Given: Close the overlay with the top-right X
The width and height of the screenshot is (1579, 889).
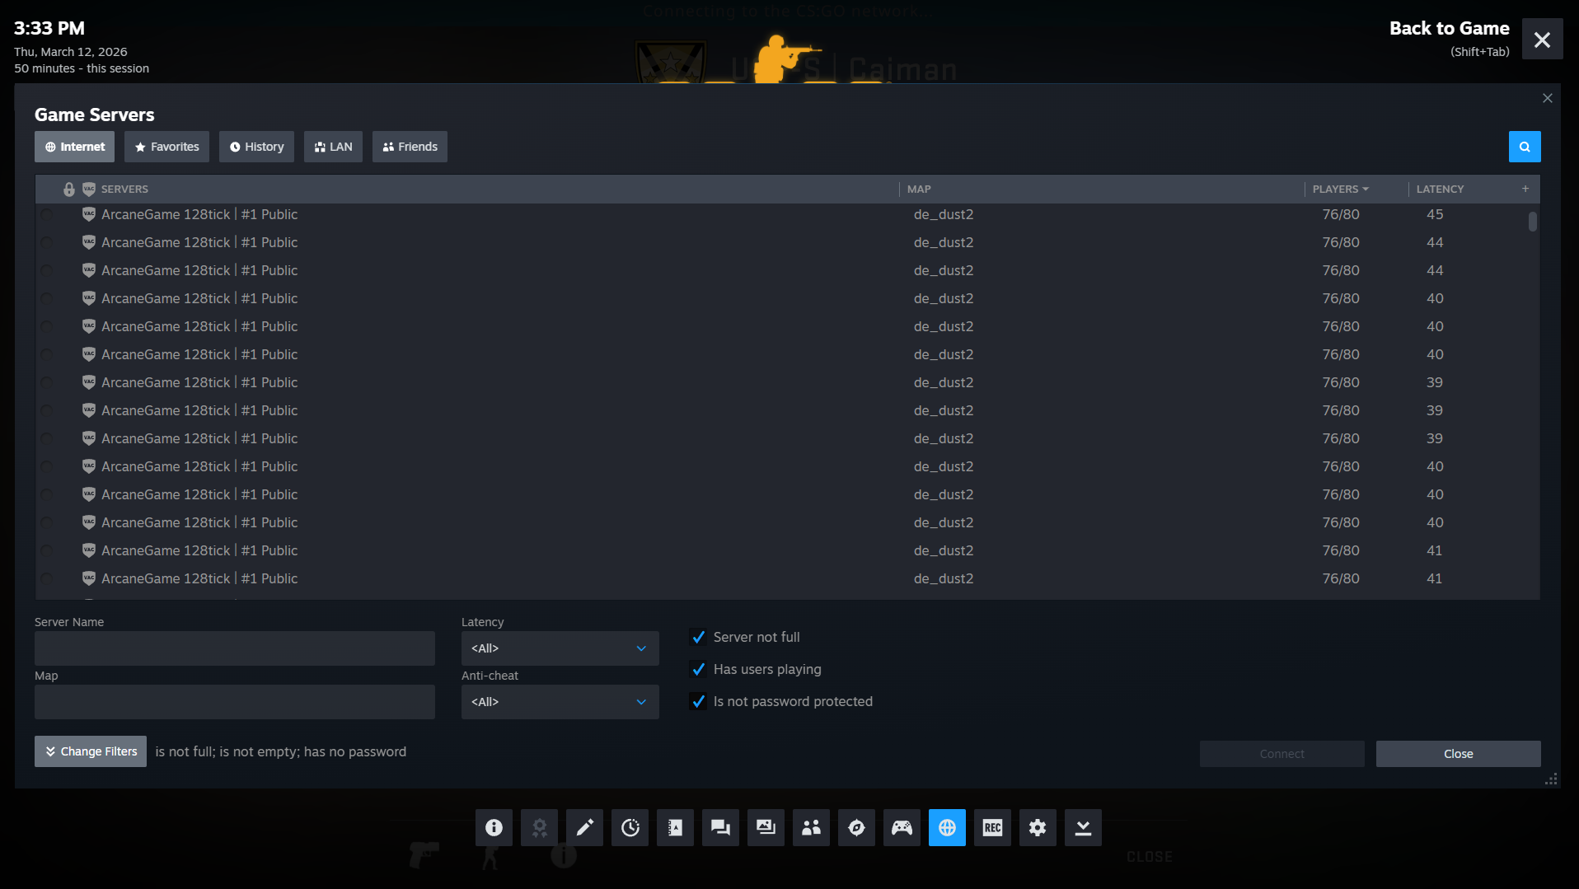Looking at the screenshot, I should (x=1542, y=39).
